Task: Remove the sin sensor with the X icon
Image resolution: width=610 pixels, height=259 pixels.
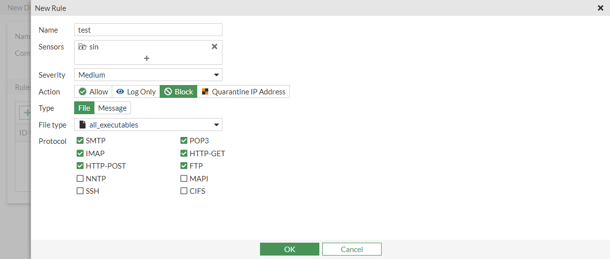Action: [215, 46]
